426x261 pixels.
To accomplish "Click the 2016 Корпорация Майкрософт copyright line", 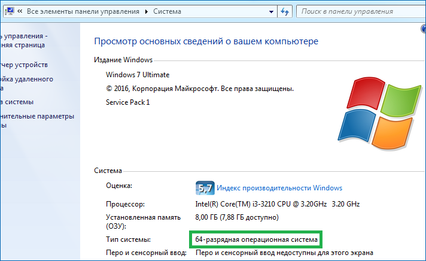I will (x=200, y=89).
